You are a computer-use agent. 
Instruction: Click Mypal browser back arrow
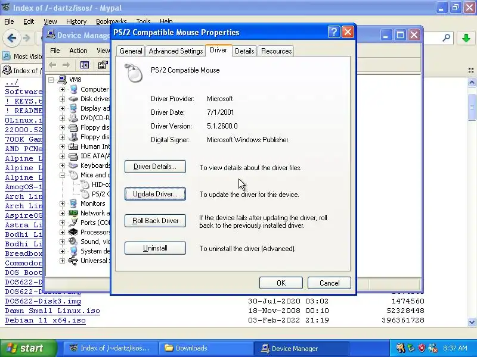point(12,38)
